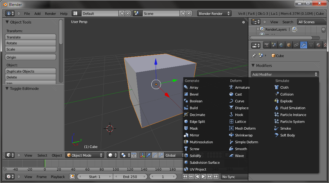Switch to World properties globe icon

coord(281,45)
